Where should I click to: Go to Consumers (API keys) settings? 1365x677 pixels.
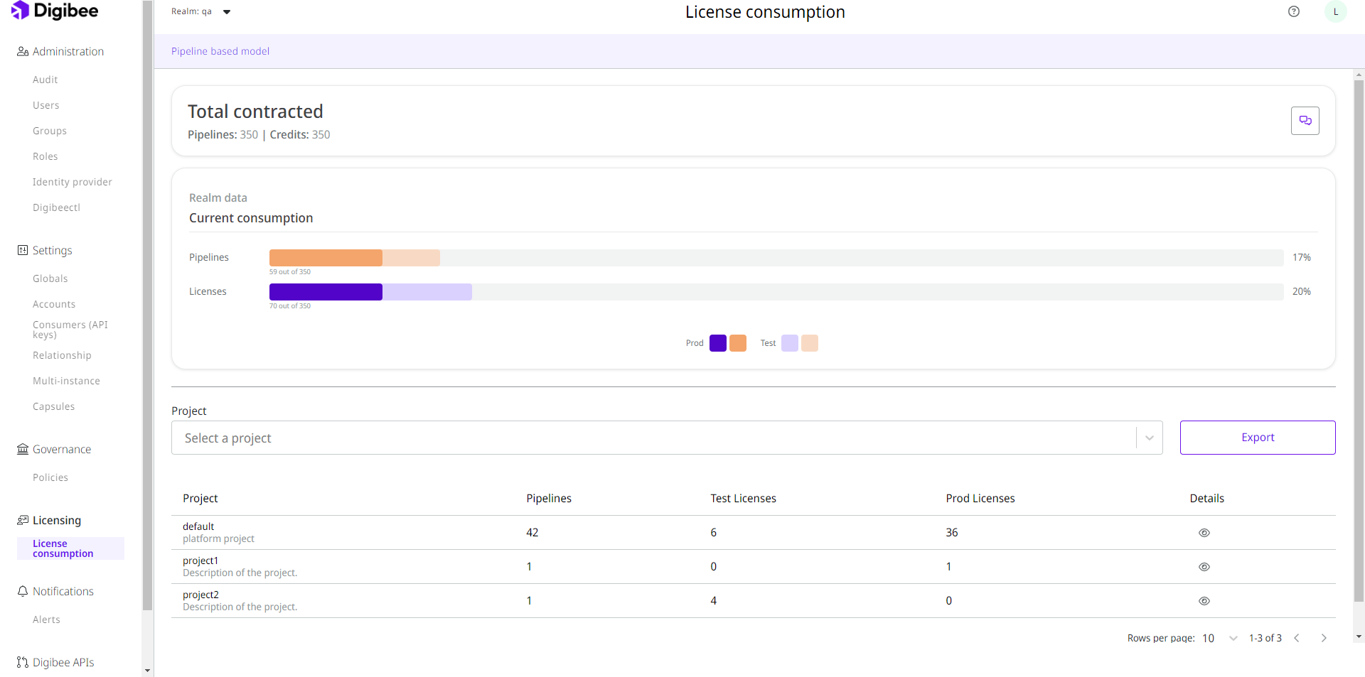[70, 329]
